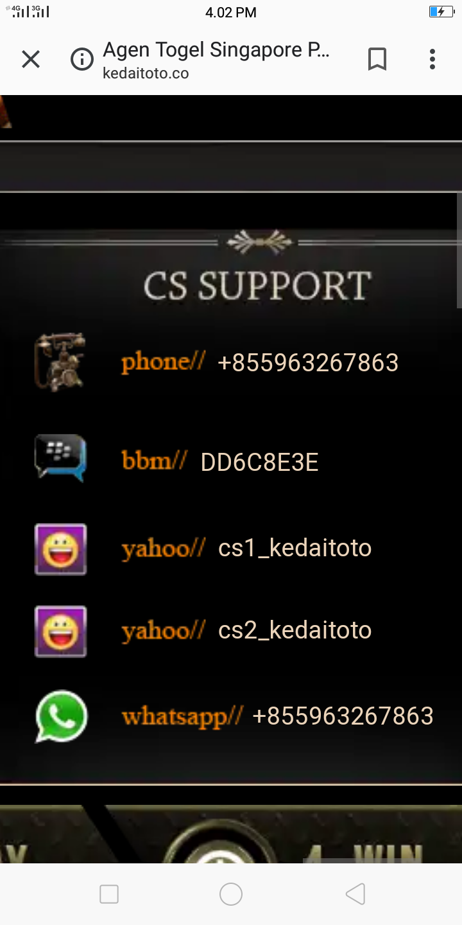
Task: Tap the Yahoo smiley icon for cs2_kedaitoto
Action: [60, 631]
